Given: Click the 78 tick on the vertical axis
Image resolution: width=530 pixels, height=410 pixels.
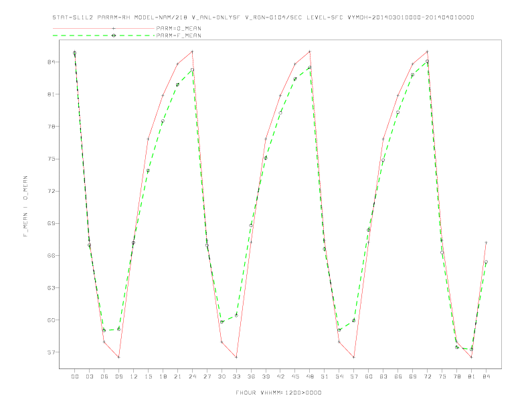Looking at the screenshot, I should point(52,127).
